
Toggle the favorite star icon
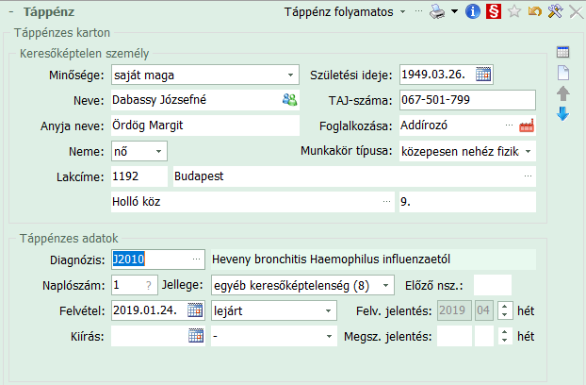514,11
